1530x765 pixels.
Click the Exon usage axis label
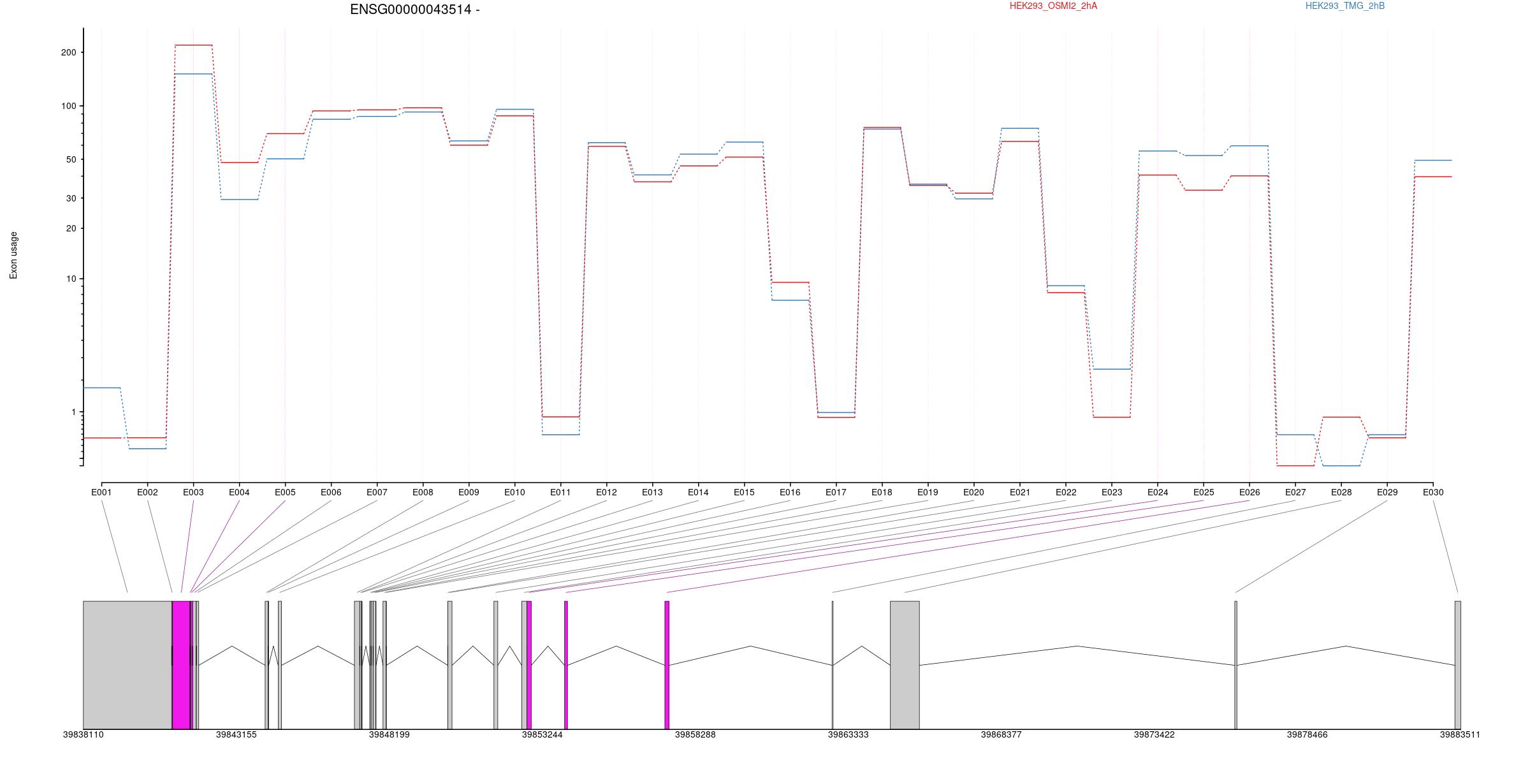[x=13, y=255]
